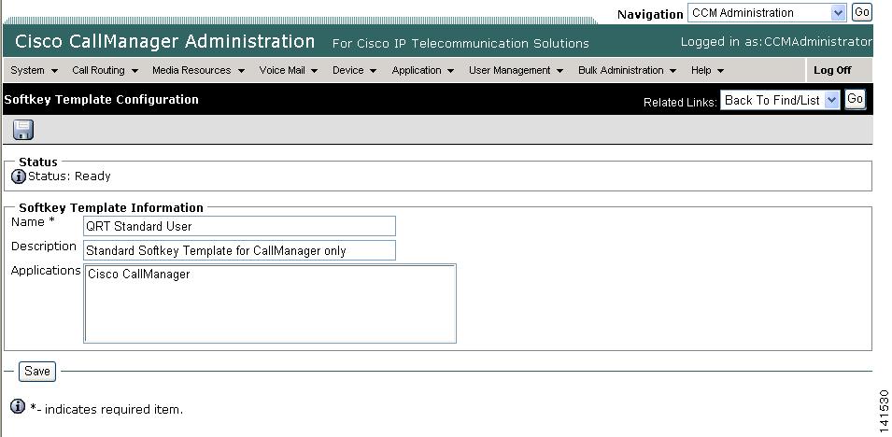Click the Name input field
892x437 pixels.
[239, 226]
